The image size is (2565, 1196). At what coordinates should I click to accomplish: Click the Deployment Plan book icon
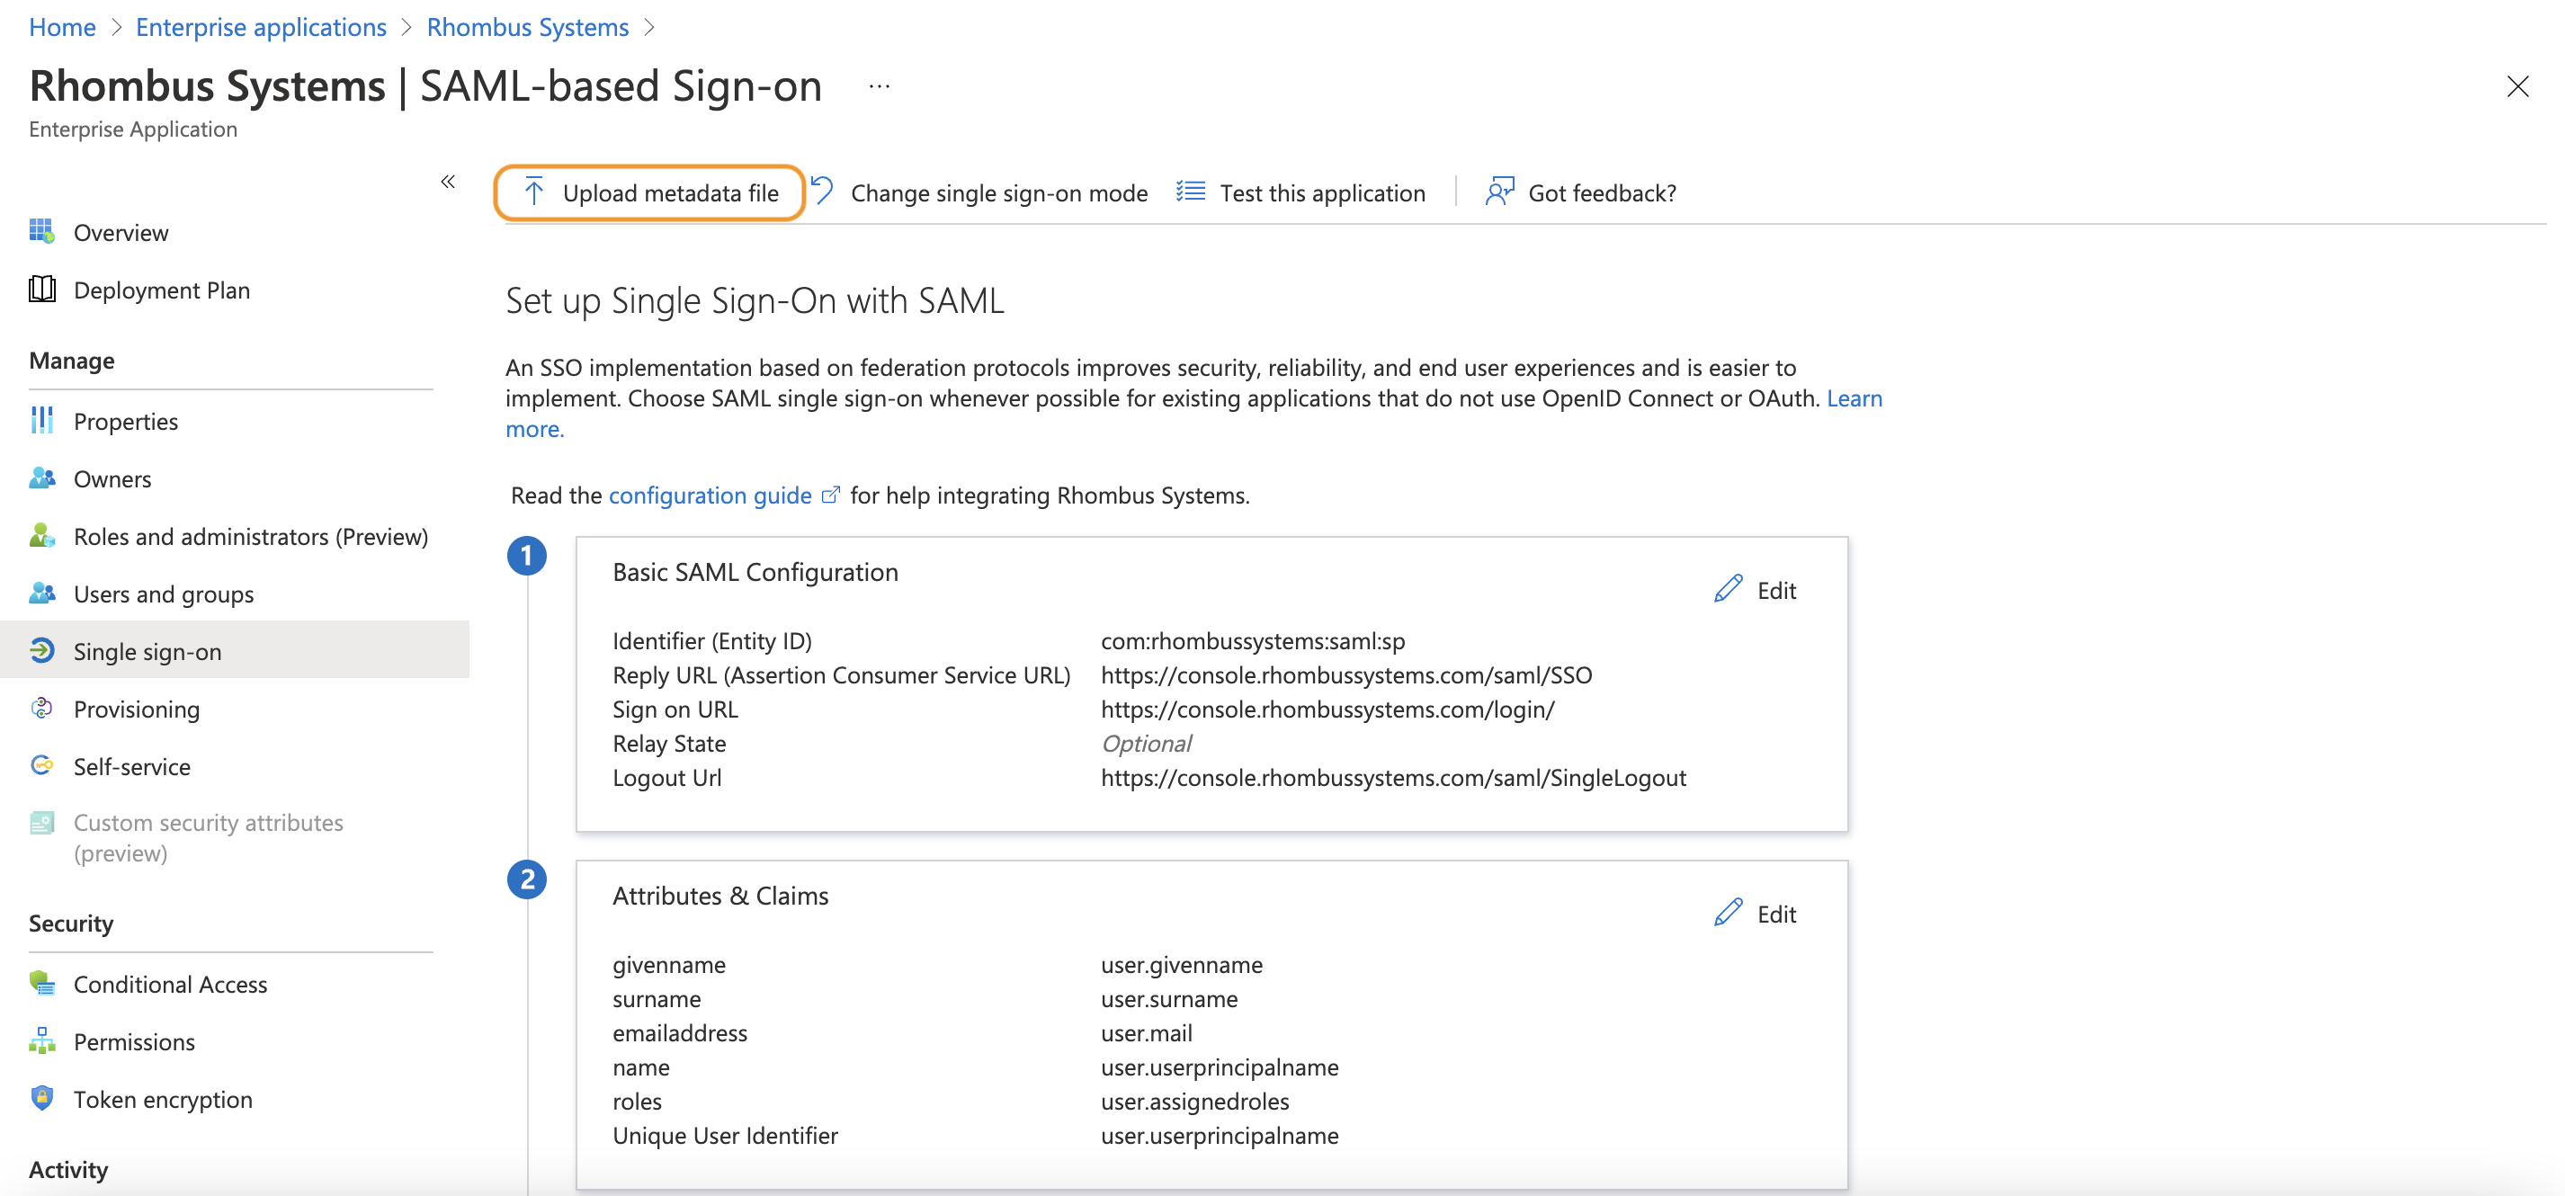(41, 289)
